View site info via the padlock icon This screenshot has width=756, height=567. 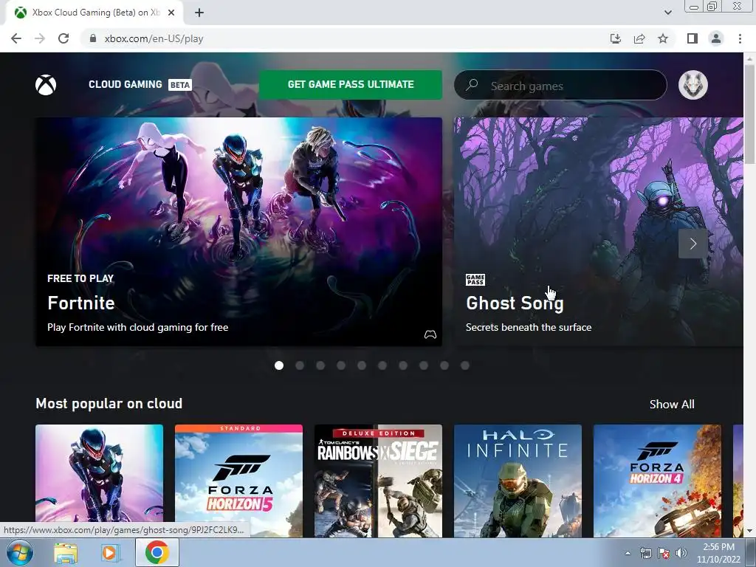click(x=93, y=38)
